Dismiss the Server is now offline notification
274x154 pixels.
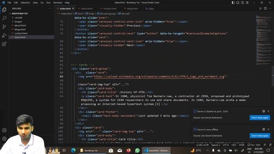(x=268, y=129)
